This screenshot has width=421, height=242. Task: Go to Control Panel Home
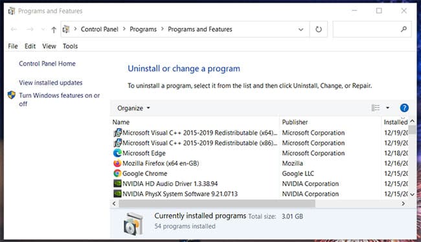[47, 63]
